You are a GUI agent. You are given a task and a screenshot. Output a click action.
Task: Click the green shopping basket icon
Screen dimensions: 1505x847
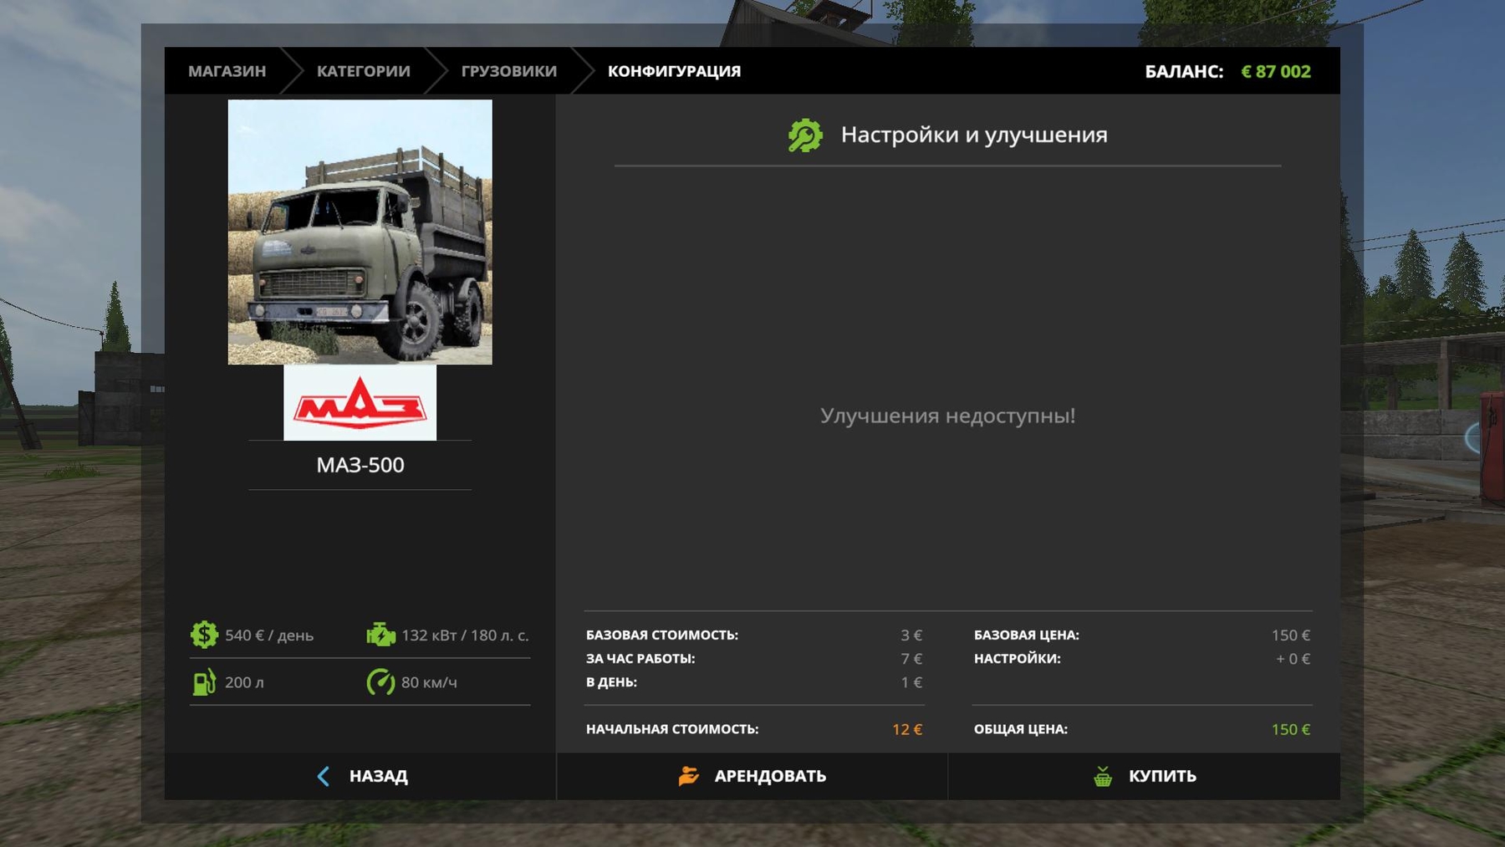point(1103,776)
